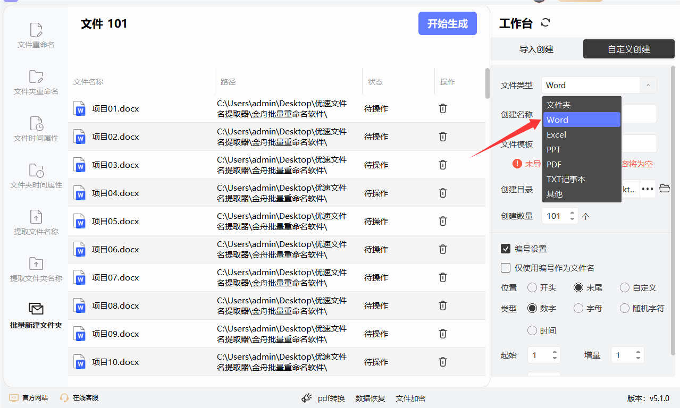This screenshot has height=408, width=680.
Task: Open the 在线客服 text link
Action: click(x=86, y=398)
